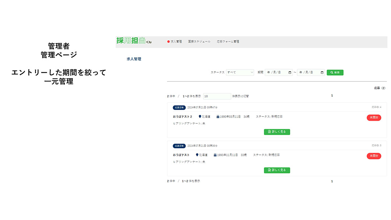This screenshot has width=391, height=220.
Task: Click the location pin icon for おうぼテスト2
Action: [199, 117]
